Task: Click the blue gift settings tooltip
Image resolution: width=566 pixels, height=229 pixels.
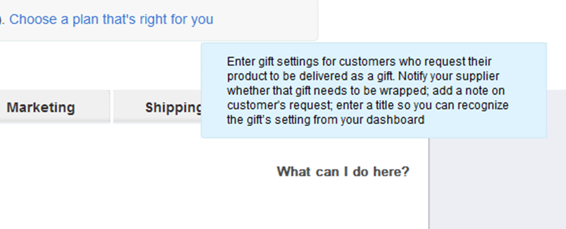Action: (x=374, y=90)
